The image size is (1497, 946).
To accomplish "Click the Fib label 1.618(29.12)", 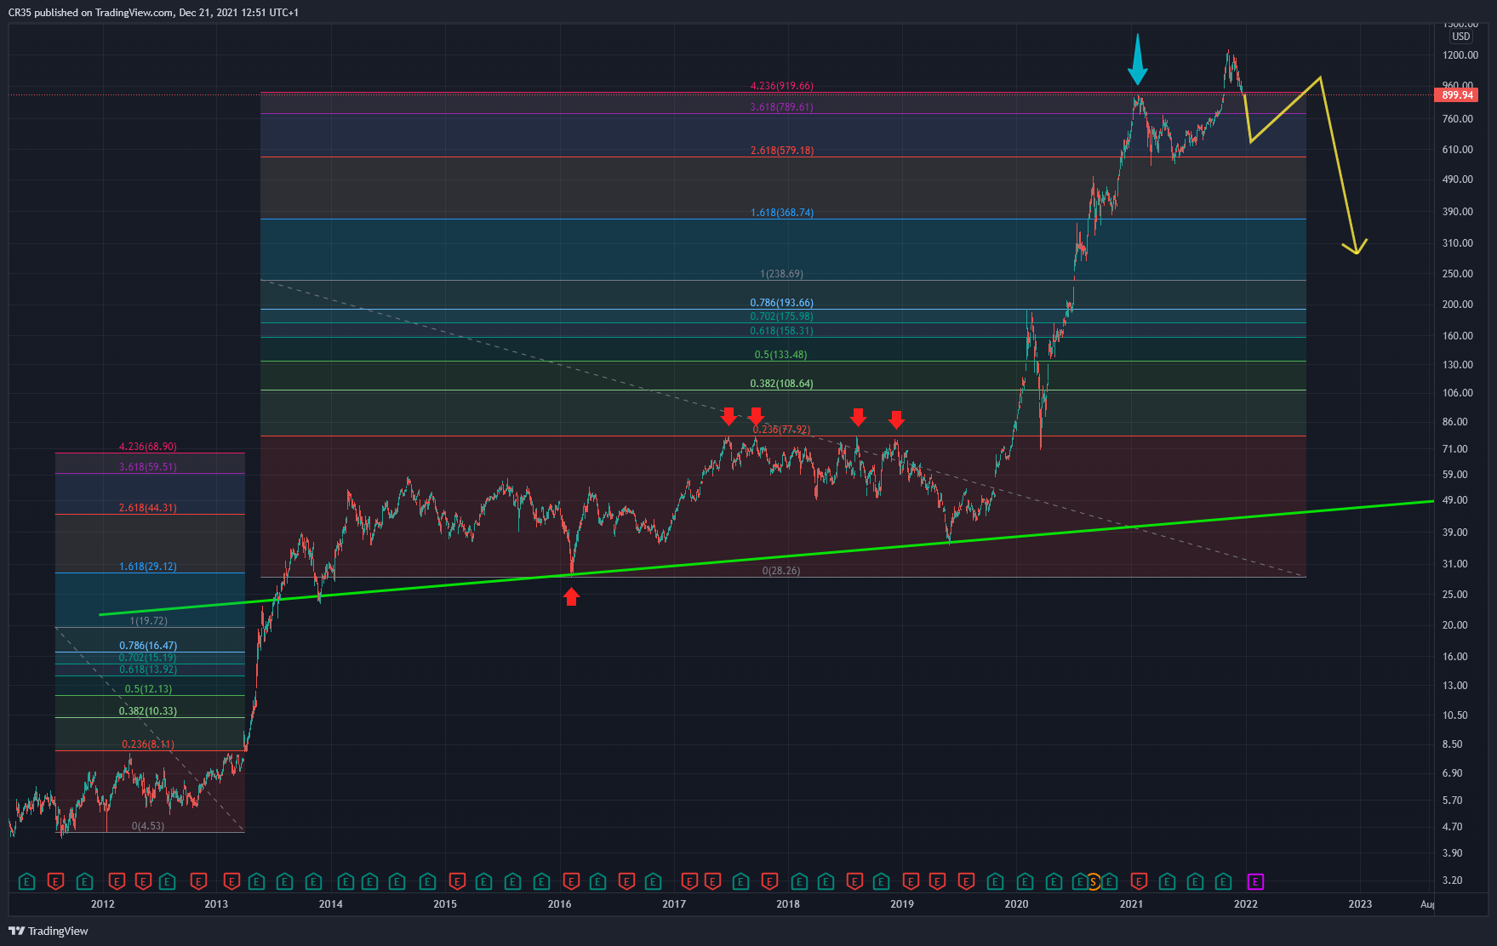I will click(148, 567).
